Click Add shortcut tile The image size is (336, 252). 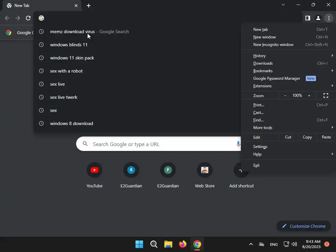click(x=241, y=175)
